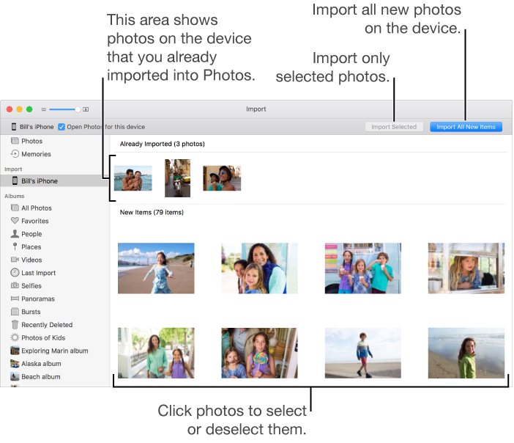Click the large thumbnail size icon
514x443 pixels.
coord(86,109)
